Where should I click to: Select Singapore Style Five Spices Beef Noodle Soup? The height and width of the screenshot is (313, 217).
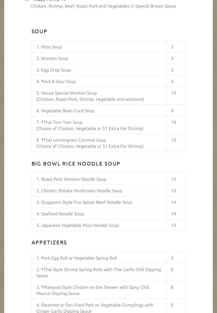click(87, 202)
